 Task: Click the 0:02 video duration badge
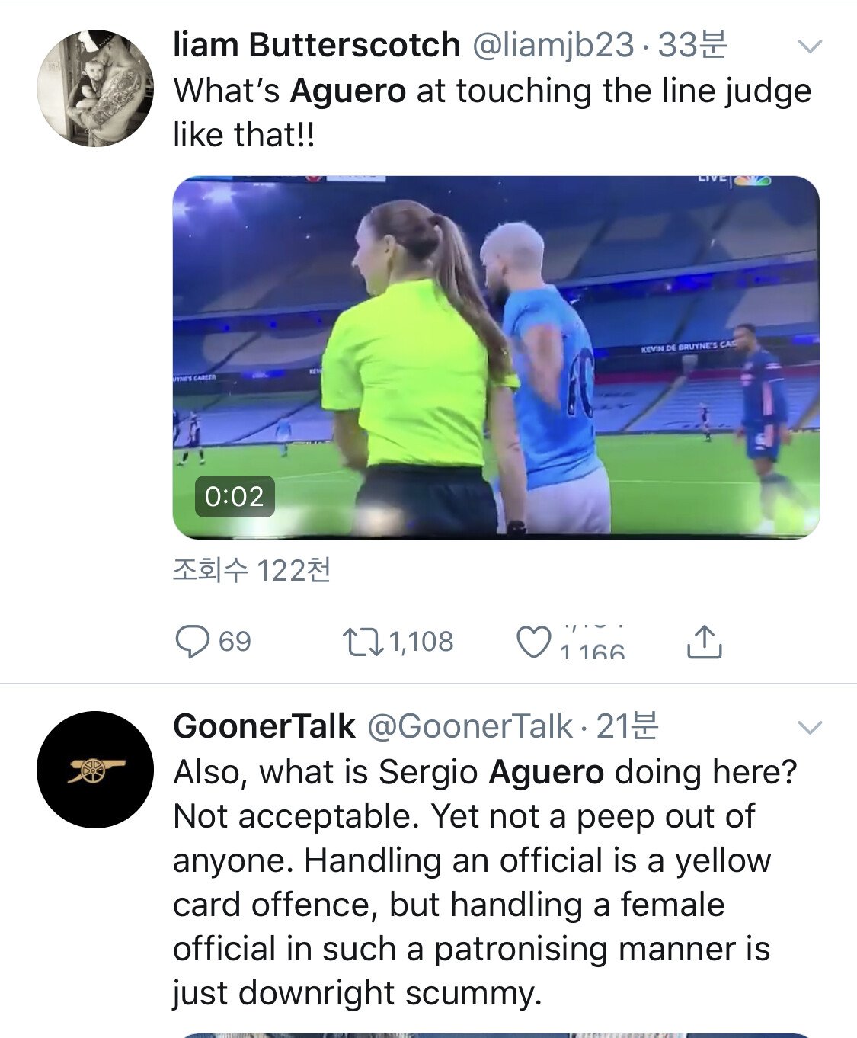point(234,497)
